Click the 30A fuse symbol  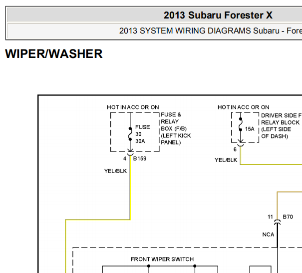pos(130,134)
